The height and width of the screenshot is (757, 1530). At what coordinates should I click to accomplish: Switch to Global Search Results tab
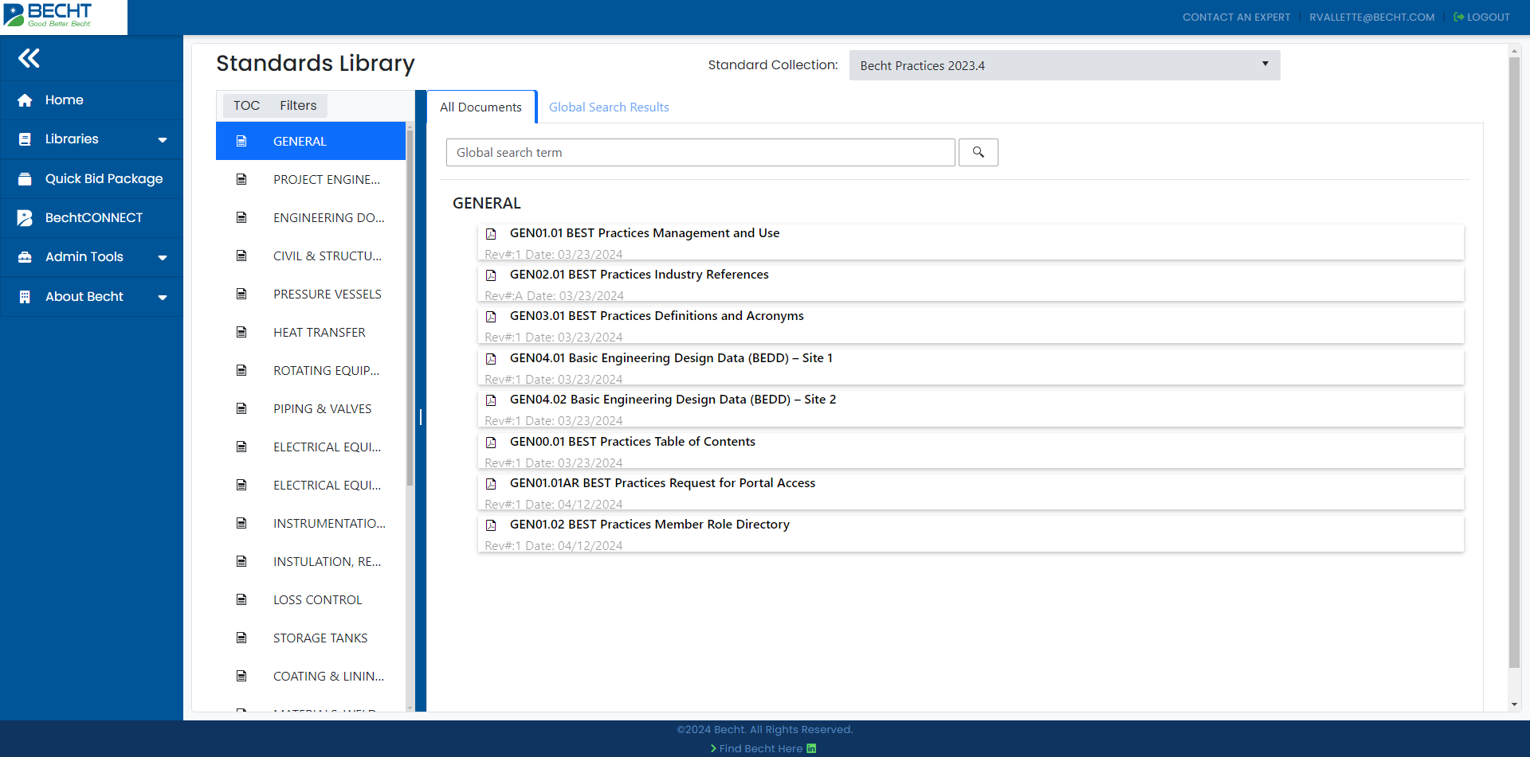(609, 107)
